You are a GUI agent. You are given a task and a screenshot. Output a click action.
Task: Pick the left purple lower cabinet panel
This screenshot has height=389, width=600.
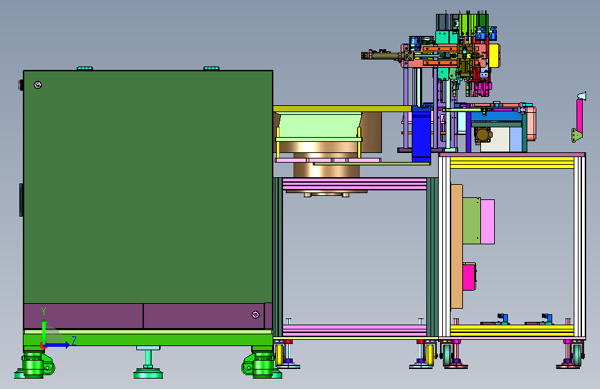click(x=84, y=316)
